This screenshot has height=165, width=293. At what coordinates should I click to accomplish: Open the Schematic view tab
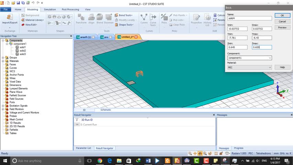[106, 110]
